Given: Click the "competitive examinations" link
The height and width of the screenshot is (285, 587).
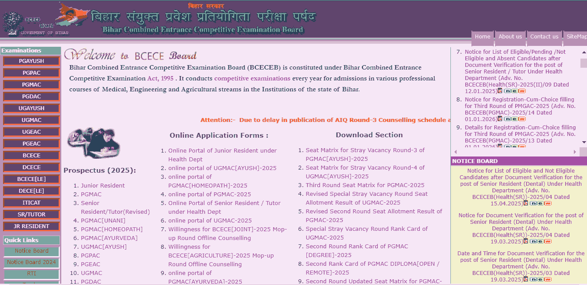Looking at the screenshot, I should tap(252, 79).
